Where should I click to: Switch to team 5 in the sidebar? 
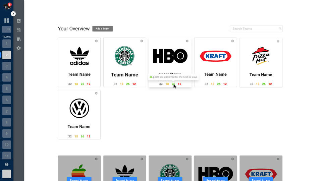[x=6, y=89]
